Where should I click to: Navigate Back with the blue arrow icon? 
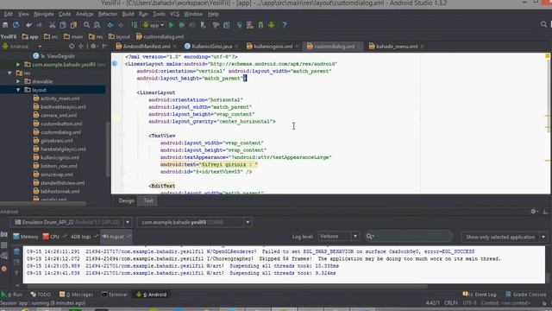click(x=110, y=25)
